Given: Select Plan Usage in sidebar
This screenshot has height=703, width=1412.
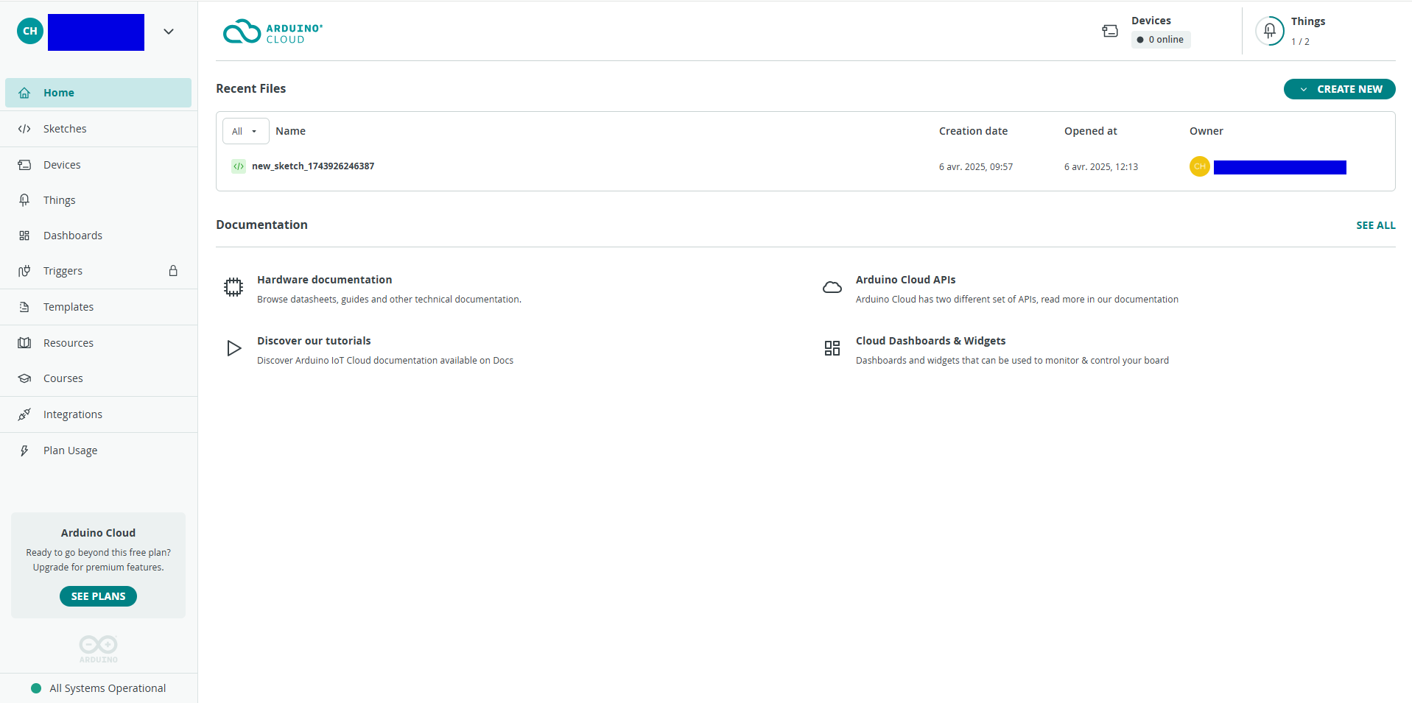Looking at the screenshot, I should coord(70,451).
